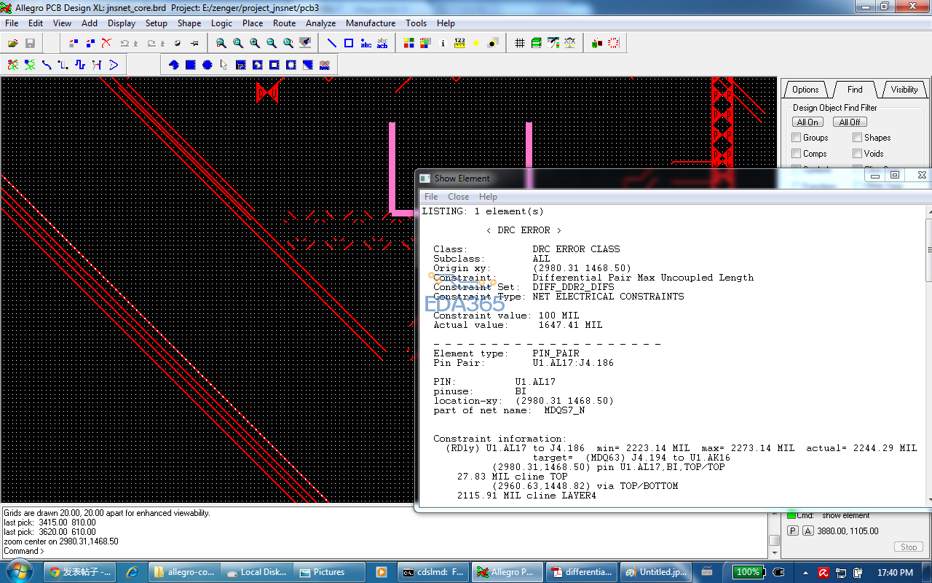
Task: Open the Show Measure ruler icon
Action: [459, 44]
